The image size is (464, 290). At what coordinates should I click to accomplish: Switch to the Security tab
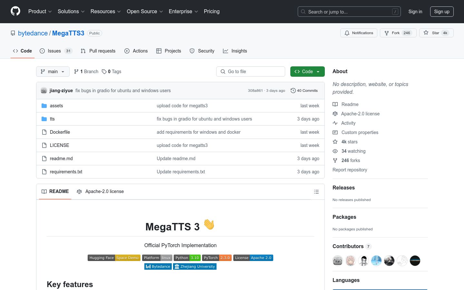pos(202,51)
